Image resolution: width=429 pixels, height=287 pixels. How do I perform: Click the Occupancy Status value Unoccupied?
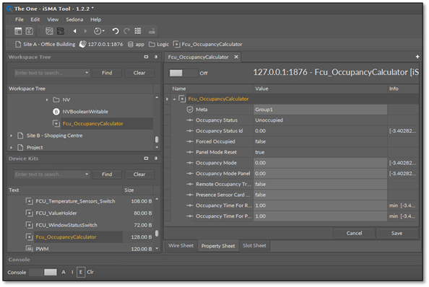(x=269, y=120)
